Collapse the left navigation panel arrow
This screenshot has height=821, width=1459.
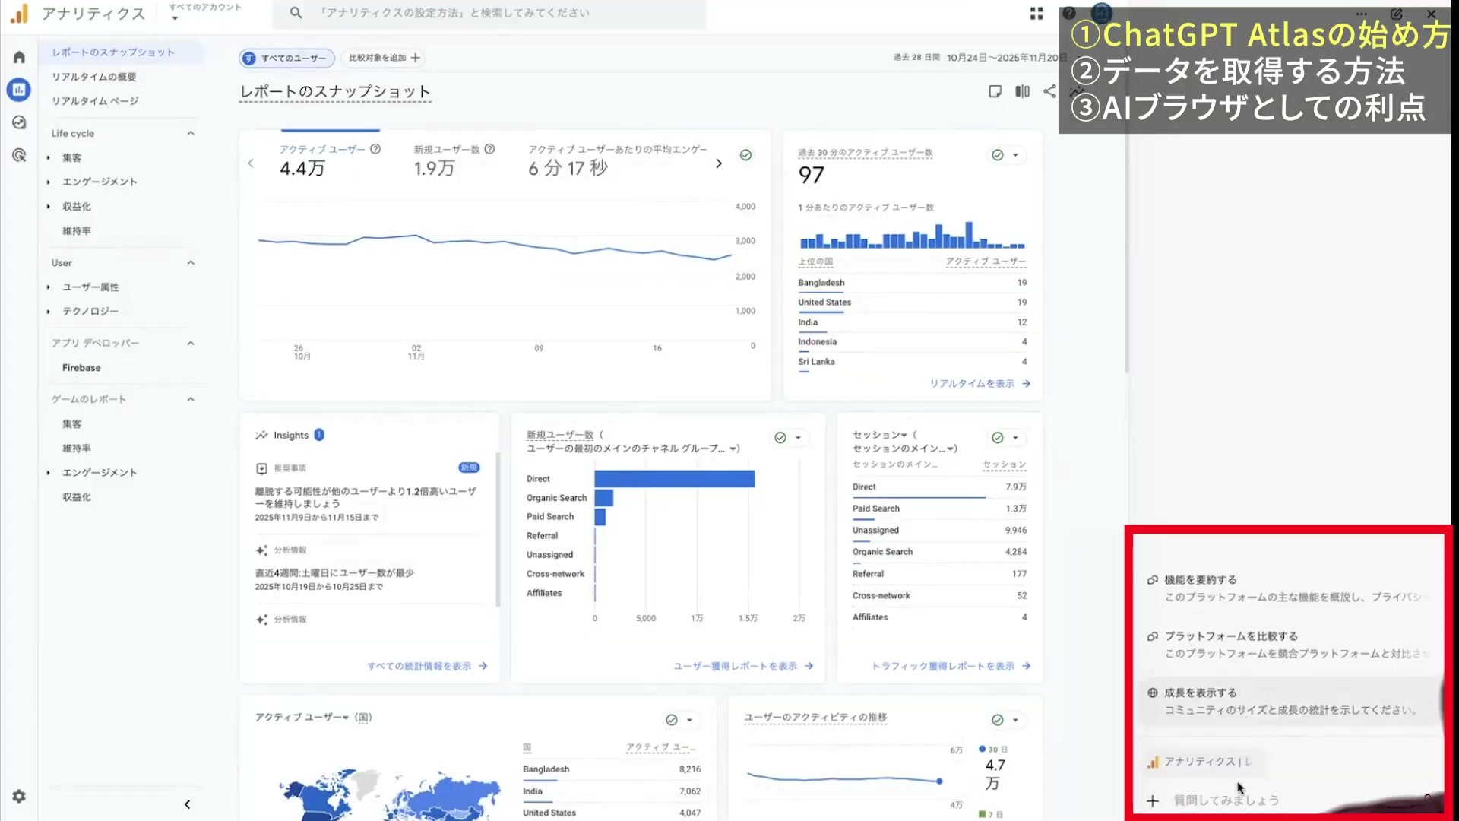click(x=187, y=804)
